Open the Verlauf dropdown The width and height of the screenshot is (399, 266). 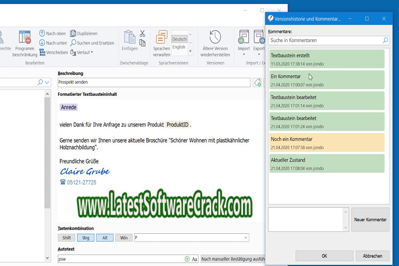[x=81, y=52]
